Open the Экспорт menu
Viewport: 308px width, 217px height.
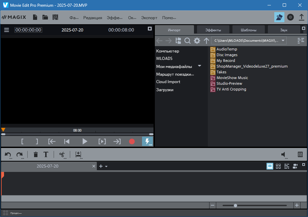tap(149, 18)
